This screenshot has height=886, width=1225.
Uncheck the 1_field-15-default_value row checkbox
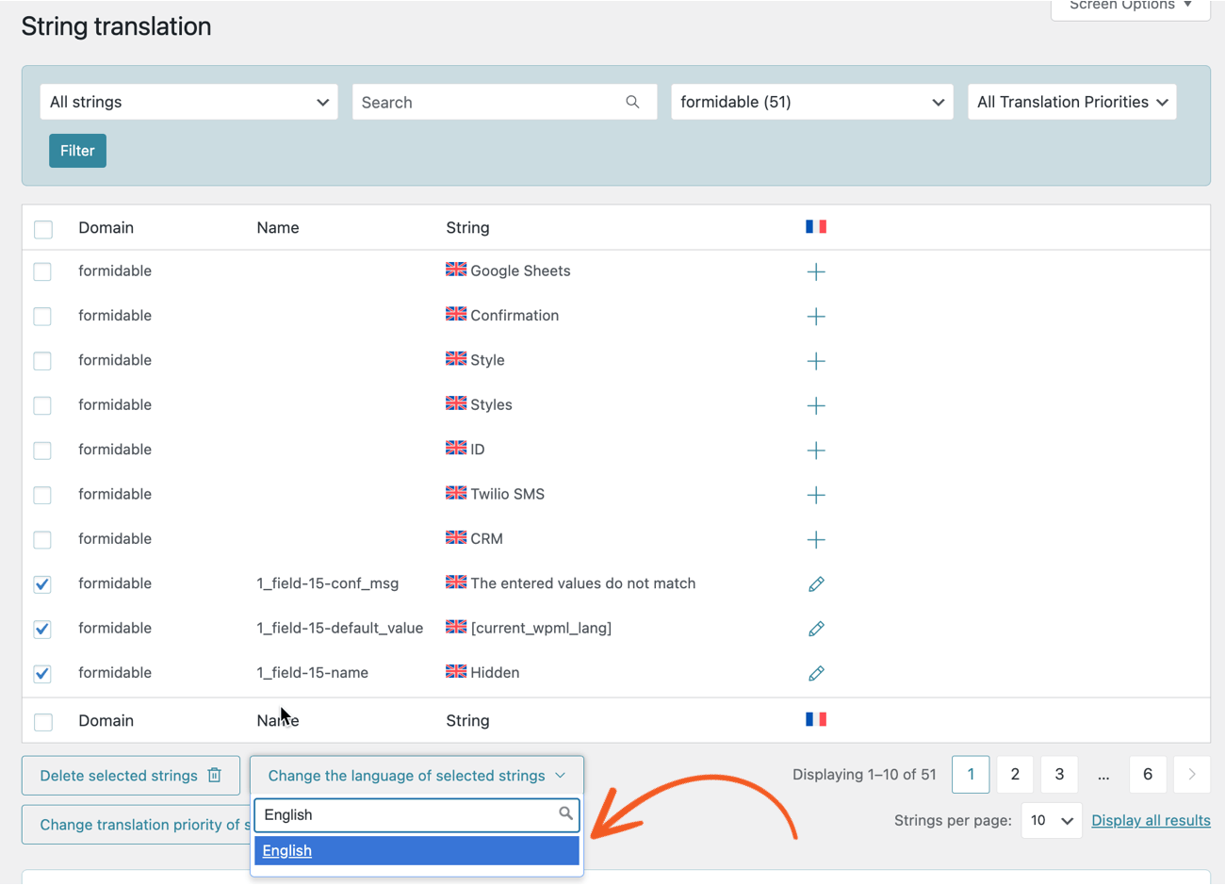(42, 629)
